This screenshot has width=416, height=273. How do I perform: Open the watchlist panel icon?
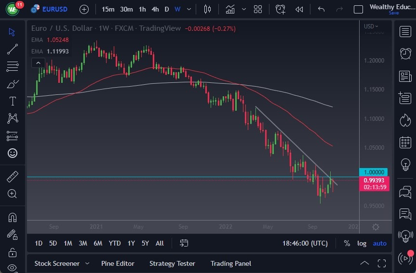[x=405, y=31]
